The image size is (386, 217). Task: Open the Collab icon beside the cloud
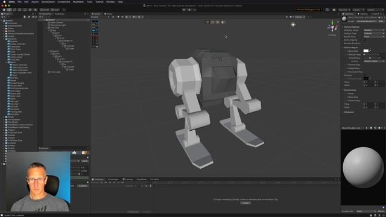[x=327, y=10]
